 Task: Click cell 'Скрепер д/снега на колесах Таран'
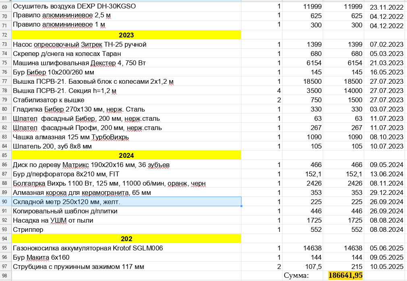click(127, 54)
